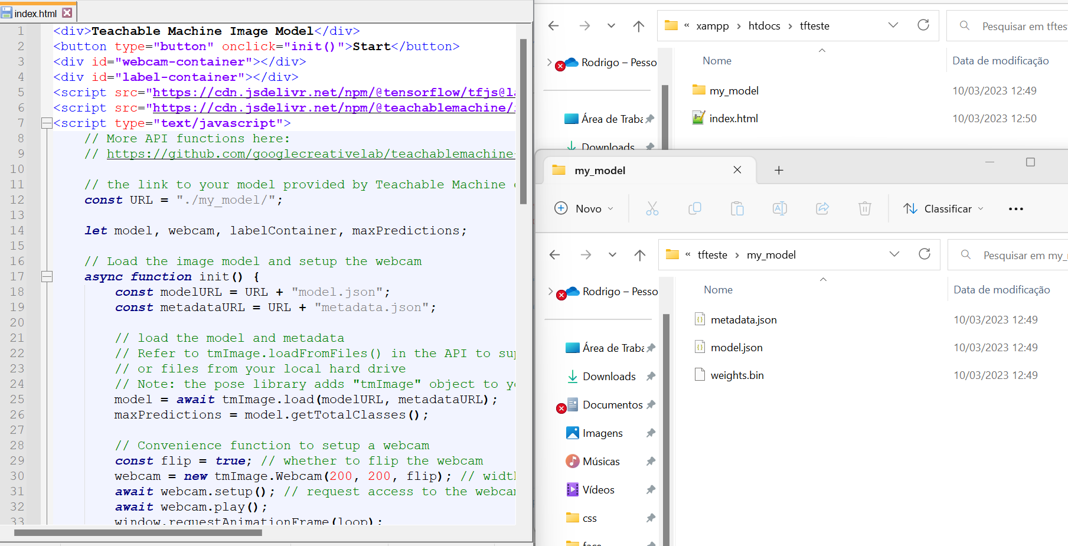
Task: Select the model.json file
Action: (736, 348)
